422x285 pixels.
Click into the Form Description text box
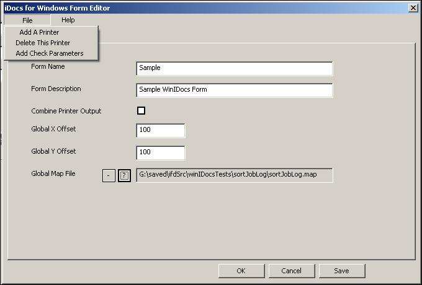[x=235, y=90]
